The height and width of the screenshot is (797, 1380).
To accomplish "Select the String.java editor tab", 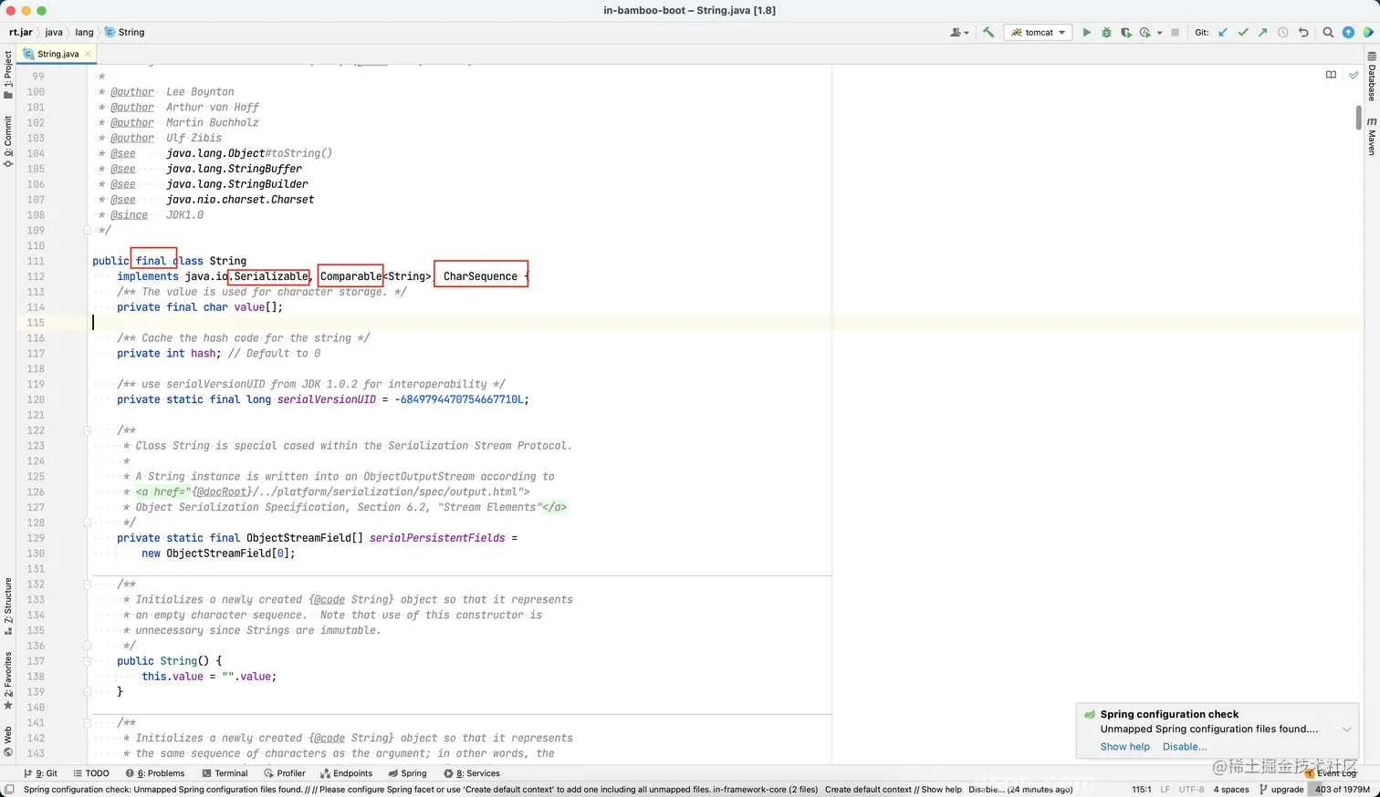I will (x=57, y=54).
